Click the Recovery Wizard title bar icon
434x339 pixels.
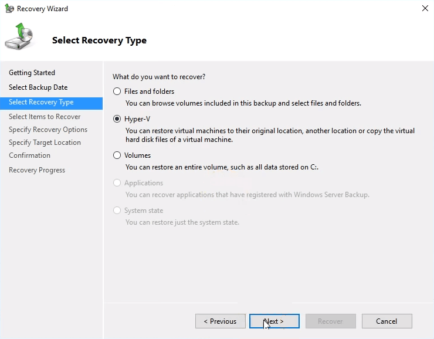[9, 9]
